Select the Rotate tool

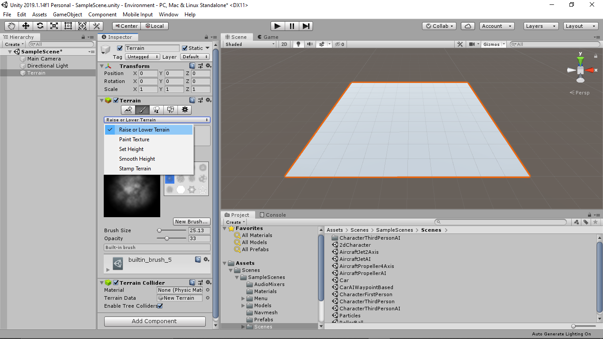click(x=40, y=26)
